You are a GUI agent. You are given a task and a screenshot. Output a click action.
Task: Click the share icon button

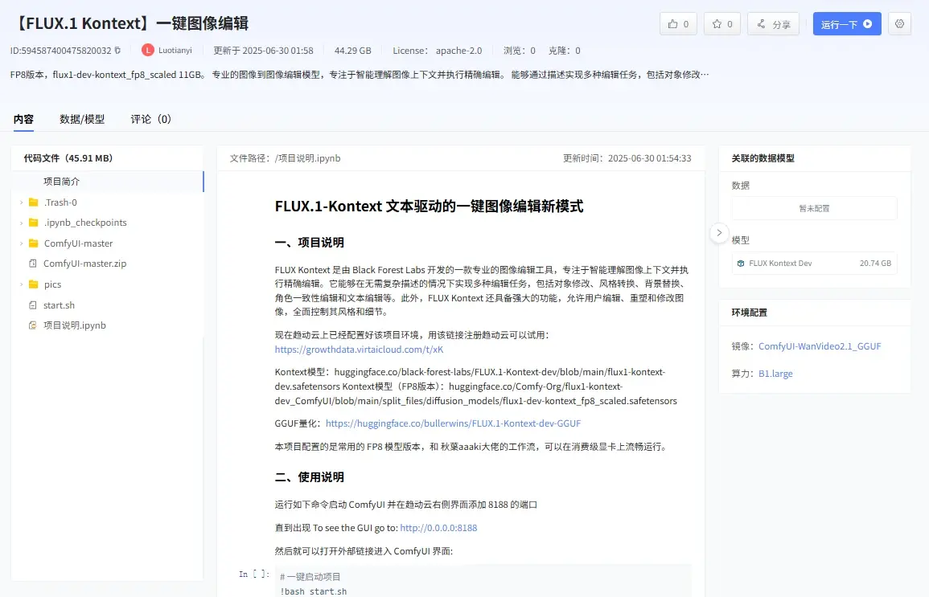tap(761, 24)
